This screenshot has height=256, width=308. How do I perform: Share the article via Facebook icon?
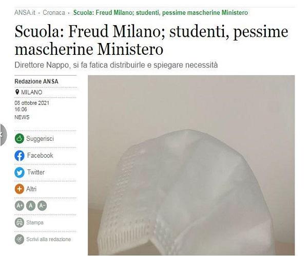click(x=20, y=156)
